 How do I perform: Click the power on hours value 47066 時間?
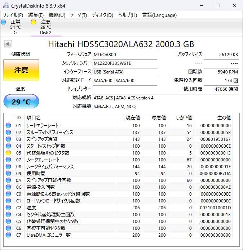click(222, 89)
